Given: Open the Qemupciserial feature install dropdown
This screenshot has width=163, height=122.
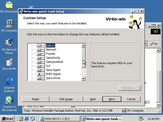Looking at the screenshot, I should (40, 62).
